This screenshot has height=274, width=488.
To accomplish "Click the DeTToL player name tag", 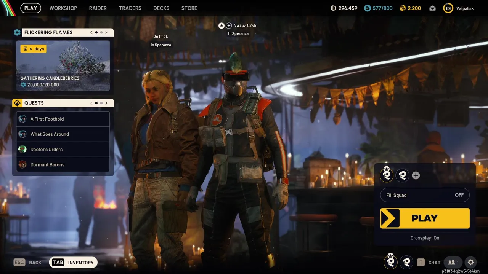I will [161, 37].
